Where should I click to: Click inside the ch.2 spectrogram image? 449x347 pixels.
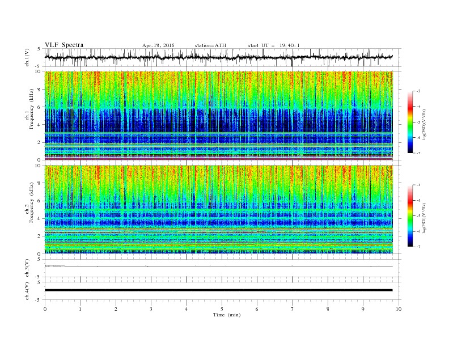click(x=219, y=209)
